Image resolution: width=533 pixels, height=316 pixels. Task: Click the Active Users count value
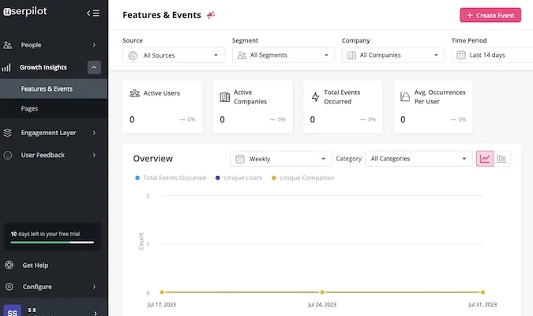point(132,119)
